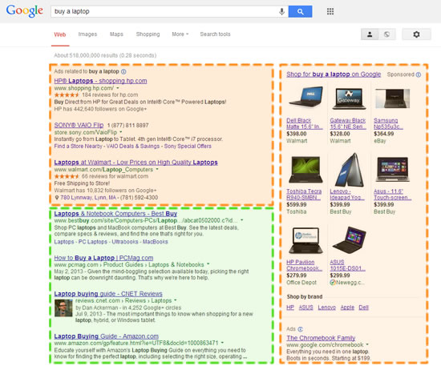The height and width of the screenshot is (366, 441).
Task: Click Find a Store Nearby sitelink
Action: pos(78,147)
